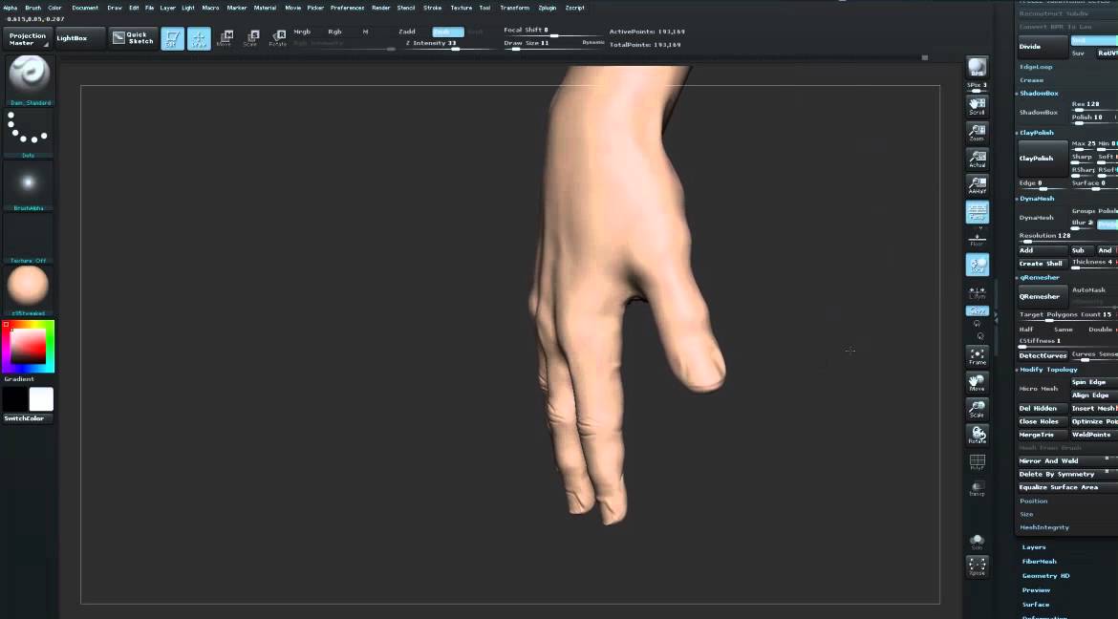The width and height of the screenshot is (1118, 619).
Task: Open the Document menu
Action: click(x=85, y=8)
